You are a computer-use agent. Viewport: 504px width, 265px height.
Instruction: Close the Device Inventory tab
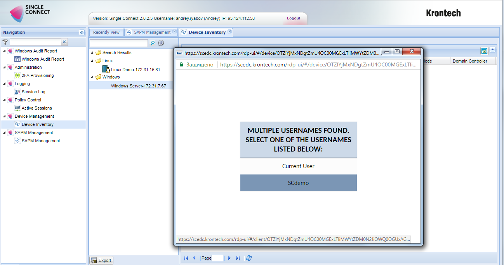click(229, 32)
